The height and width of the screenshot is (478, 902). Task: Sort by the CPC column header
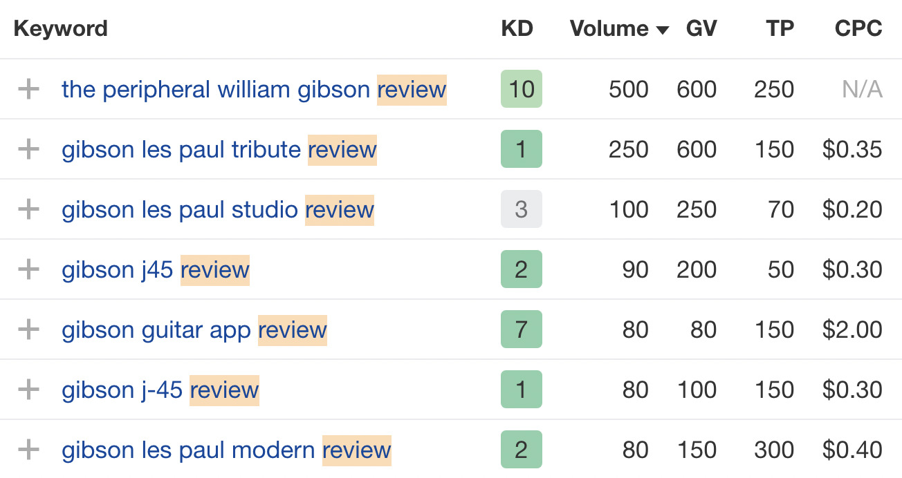pyautogui.click(x=857, y=28)
